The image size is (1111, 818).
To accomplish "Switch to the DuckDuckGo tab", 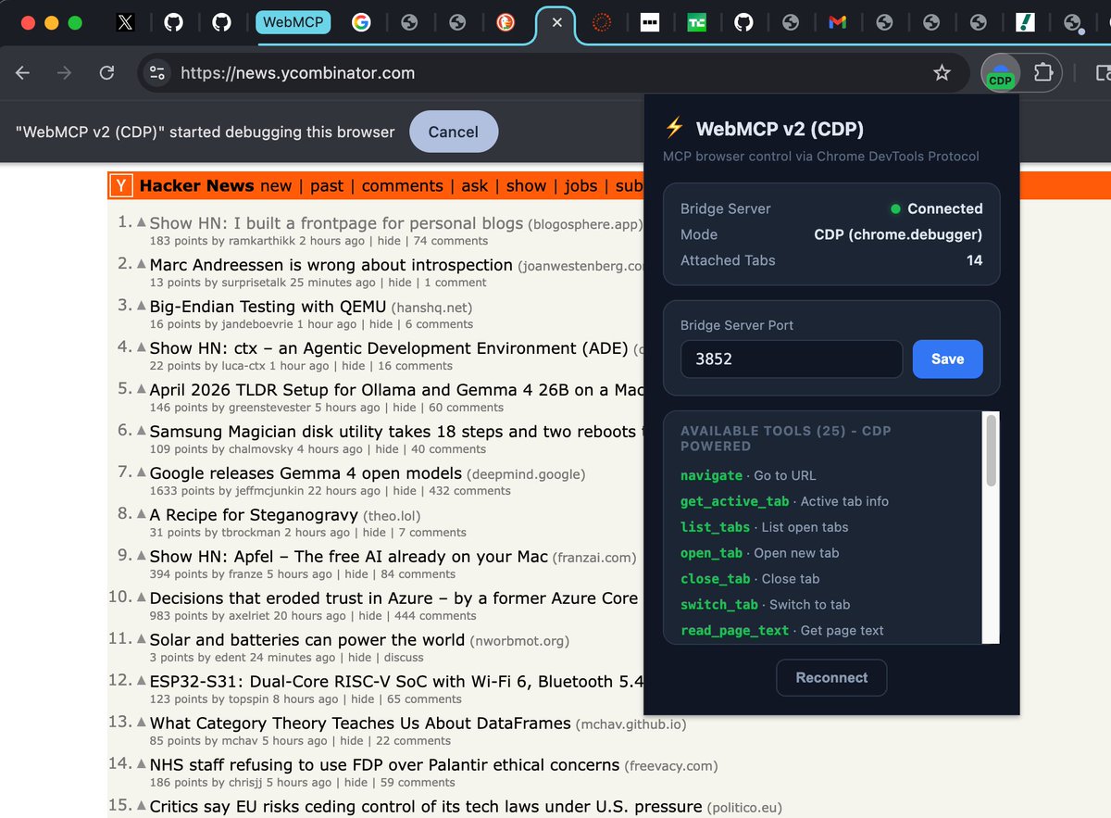I will (x=506, y=22).
